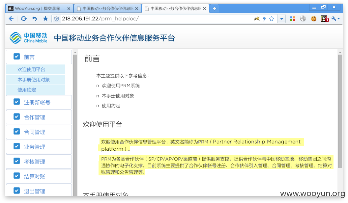Screen dimensions: 348x203
Task: Click the China Mobile logo
Action: 28,38
